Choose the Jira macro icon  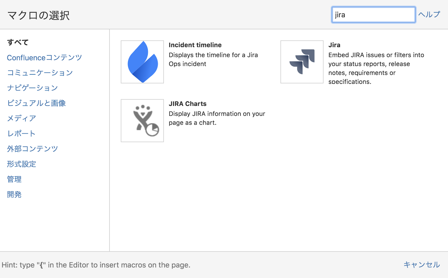[302, 62]
